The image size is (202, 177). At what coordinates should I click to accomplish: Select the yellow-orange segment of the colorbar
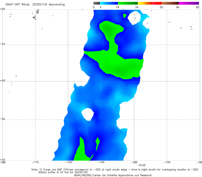pos(145,3)
